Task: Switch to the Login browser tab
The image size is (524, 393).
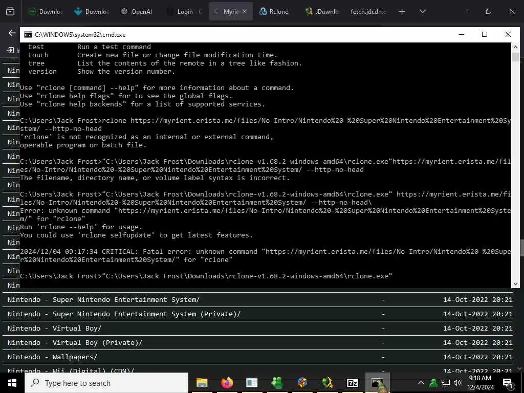Action: click(184, 12)
